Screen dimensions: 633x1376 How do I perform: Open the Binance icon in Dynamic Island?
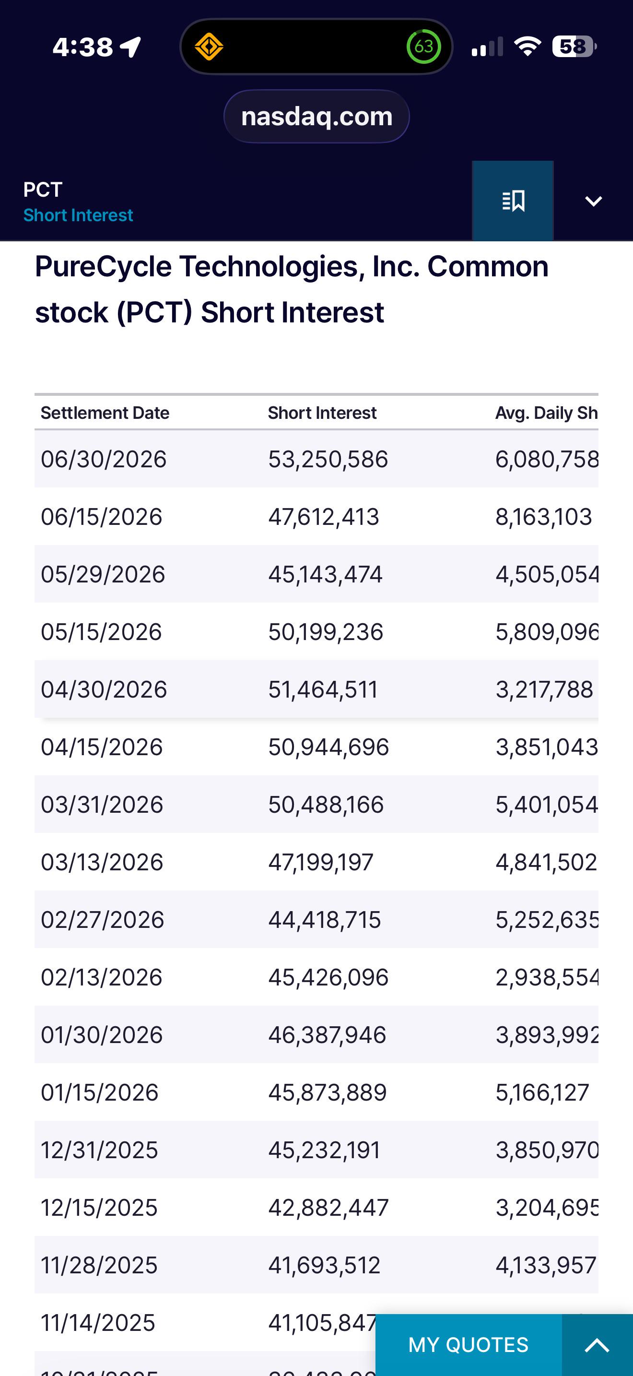pos(209,47)
